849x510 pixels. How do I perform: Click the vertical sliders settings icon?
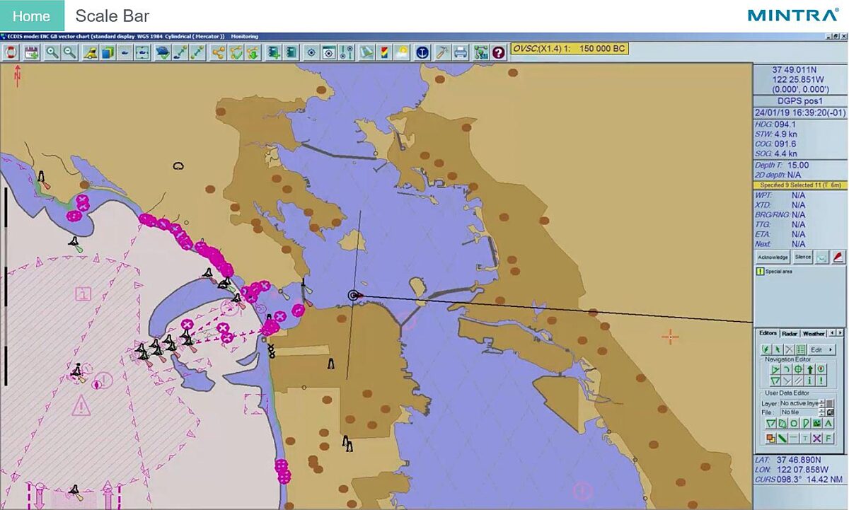[x=347, y=52]
